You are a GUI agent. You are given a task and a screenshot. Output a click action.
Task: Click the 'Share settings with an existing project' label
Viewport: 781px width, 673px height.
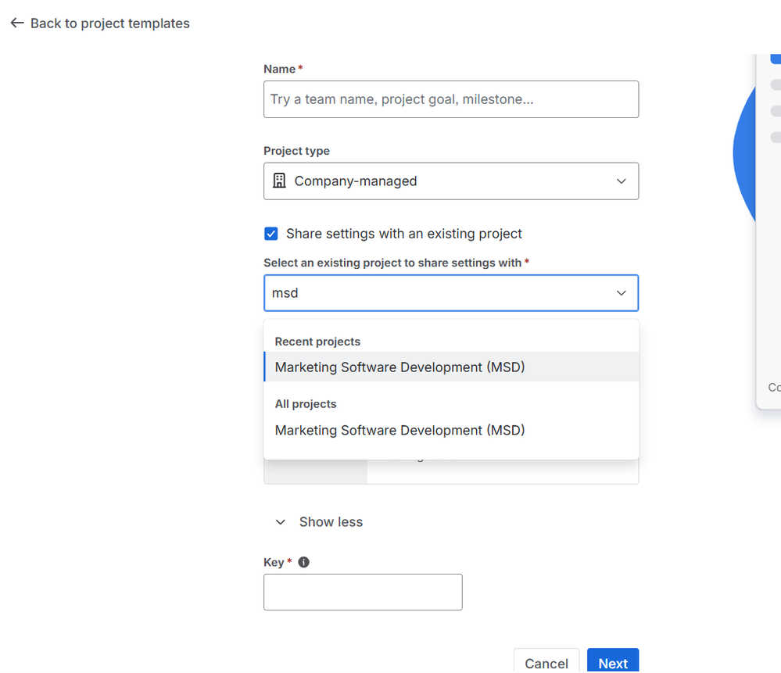point(403,234)
